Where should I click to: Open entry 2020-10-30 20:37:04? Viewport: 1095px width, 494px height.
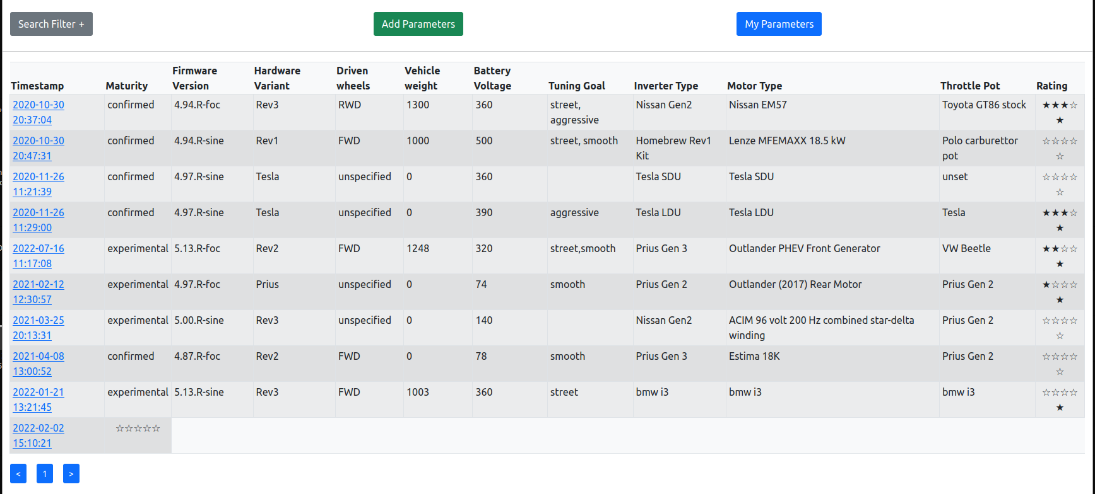pyautogui.click(x=38, y=112)
